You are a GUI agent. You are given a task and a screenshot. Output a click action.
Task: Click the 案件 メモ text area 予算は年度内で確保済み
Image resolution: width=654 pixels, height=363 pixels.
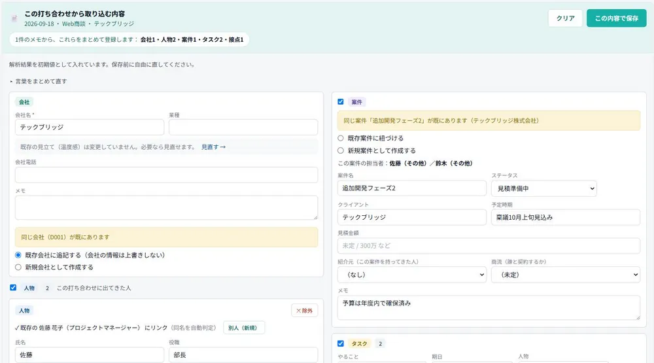tap(489, 307)
